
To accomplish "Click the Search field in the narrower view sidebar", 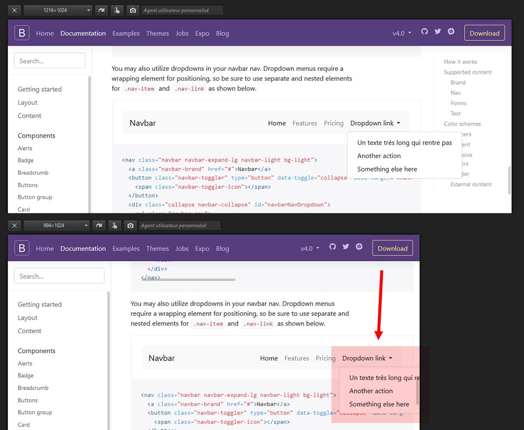I will tap(59, 276).
